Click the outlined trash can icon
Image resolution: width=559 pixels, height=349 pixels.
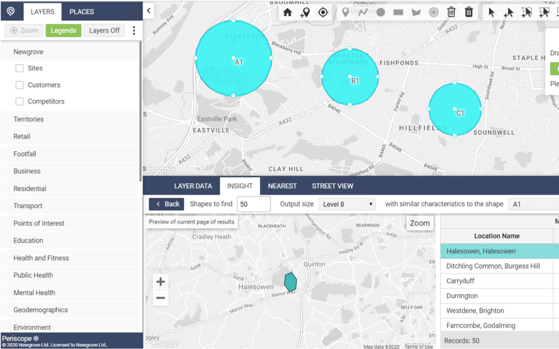(451, 12)
